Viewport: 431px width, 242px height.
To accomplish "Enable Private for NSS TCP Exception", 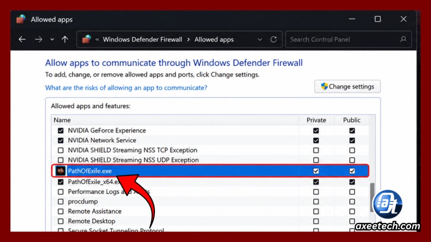I will [316, 151].
